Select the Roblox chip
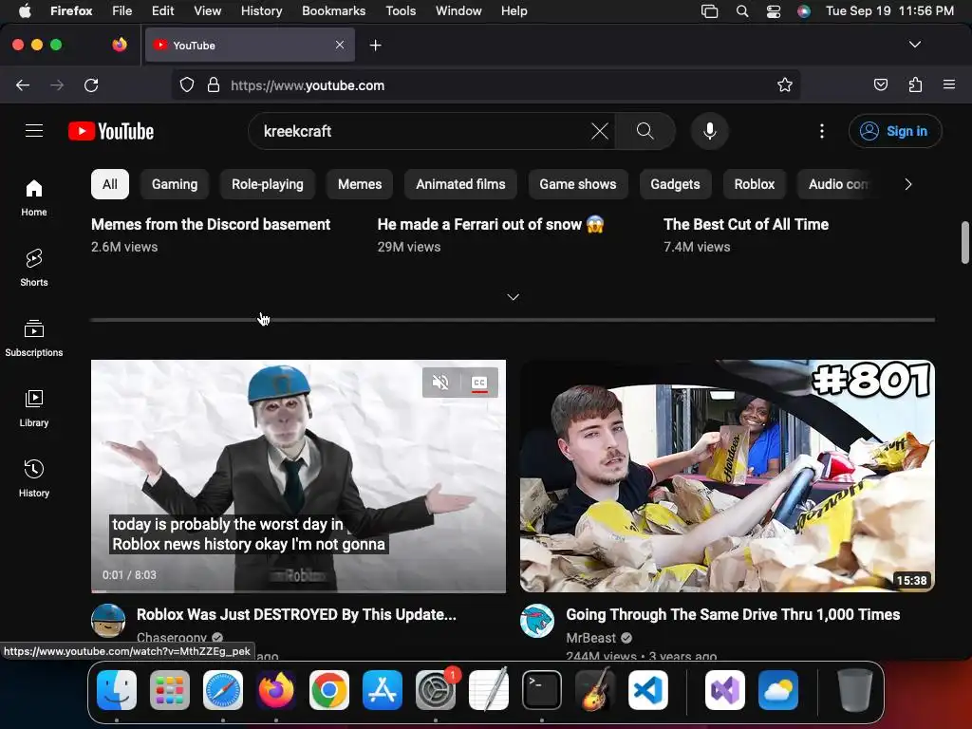The width and height of the screenshot is (972, 729). tap(755, 184)
